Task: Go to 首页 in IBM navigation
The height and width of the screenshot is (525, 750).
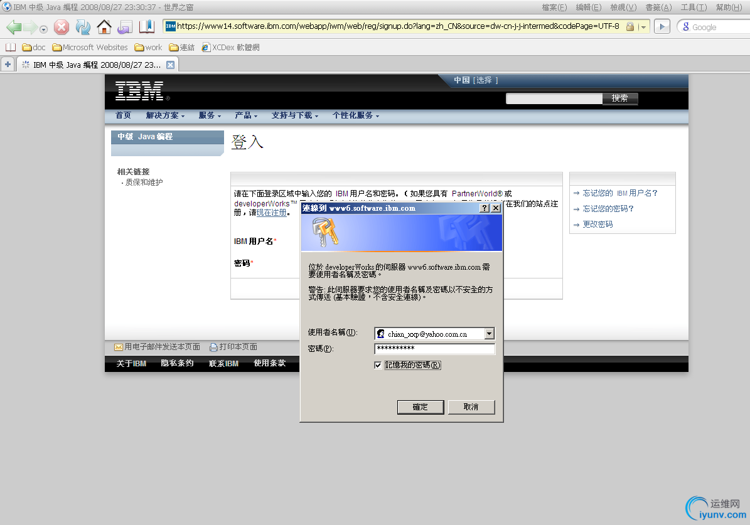Action: pyautogui.click(x=123, y=115)
